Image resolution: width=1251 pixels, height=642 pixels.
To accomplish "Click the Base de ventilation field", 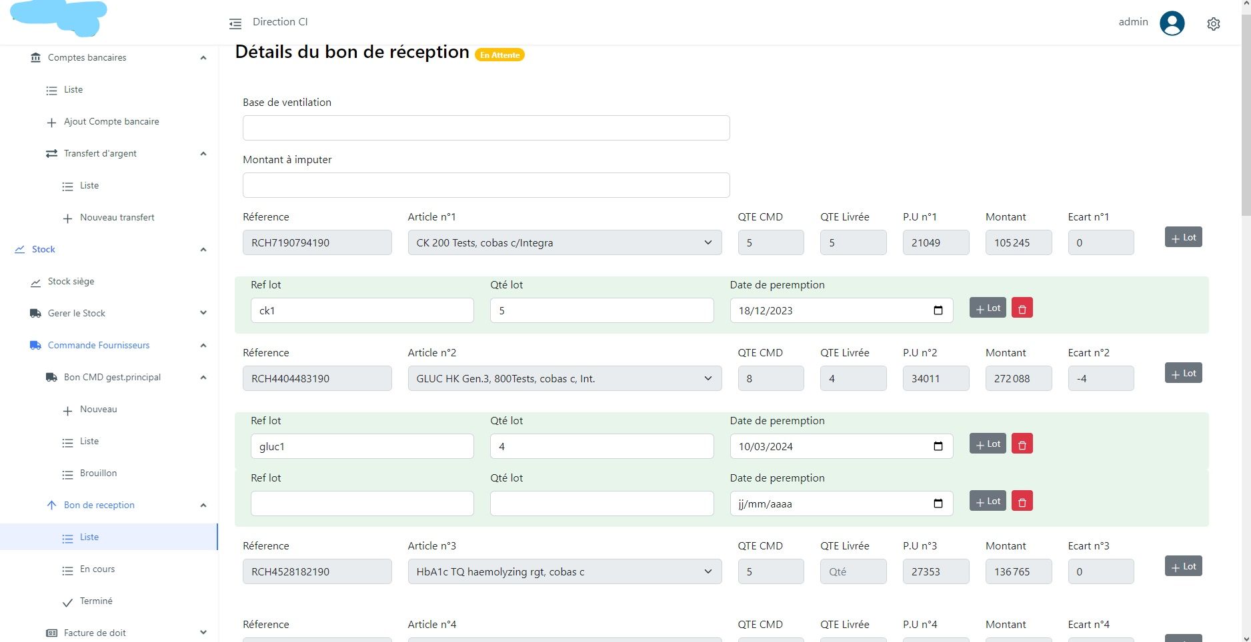I will 485,128.
